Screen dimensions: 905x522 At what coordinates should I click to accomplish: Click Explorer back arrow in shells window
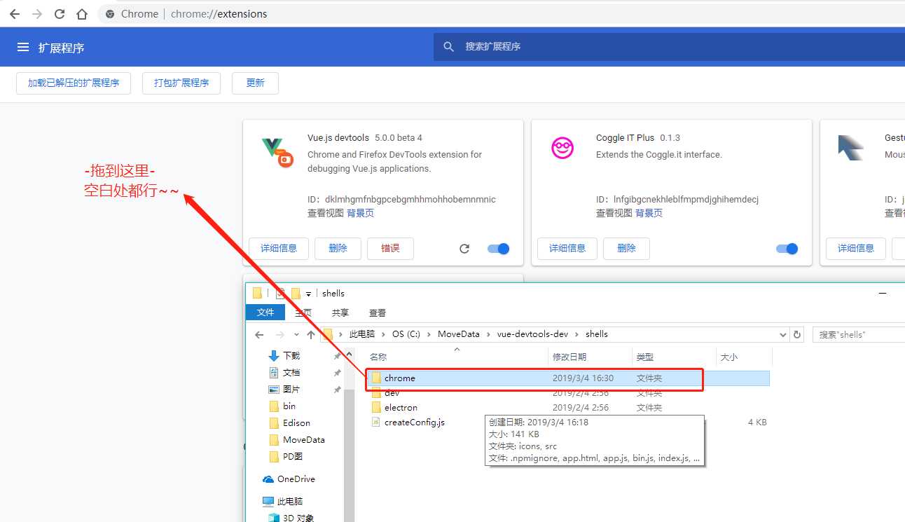click(259, 334)
